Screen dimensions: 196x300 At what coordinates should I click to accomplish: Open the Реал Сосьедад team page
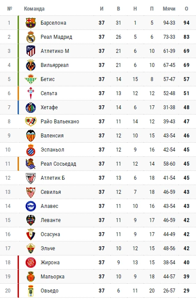(58, 164)
